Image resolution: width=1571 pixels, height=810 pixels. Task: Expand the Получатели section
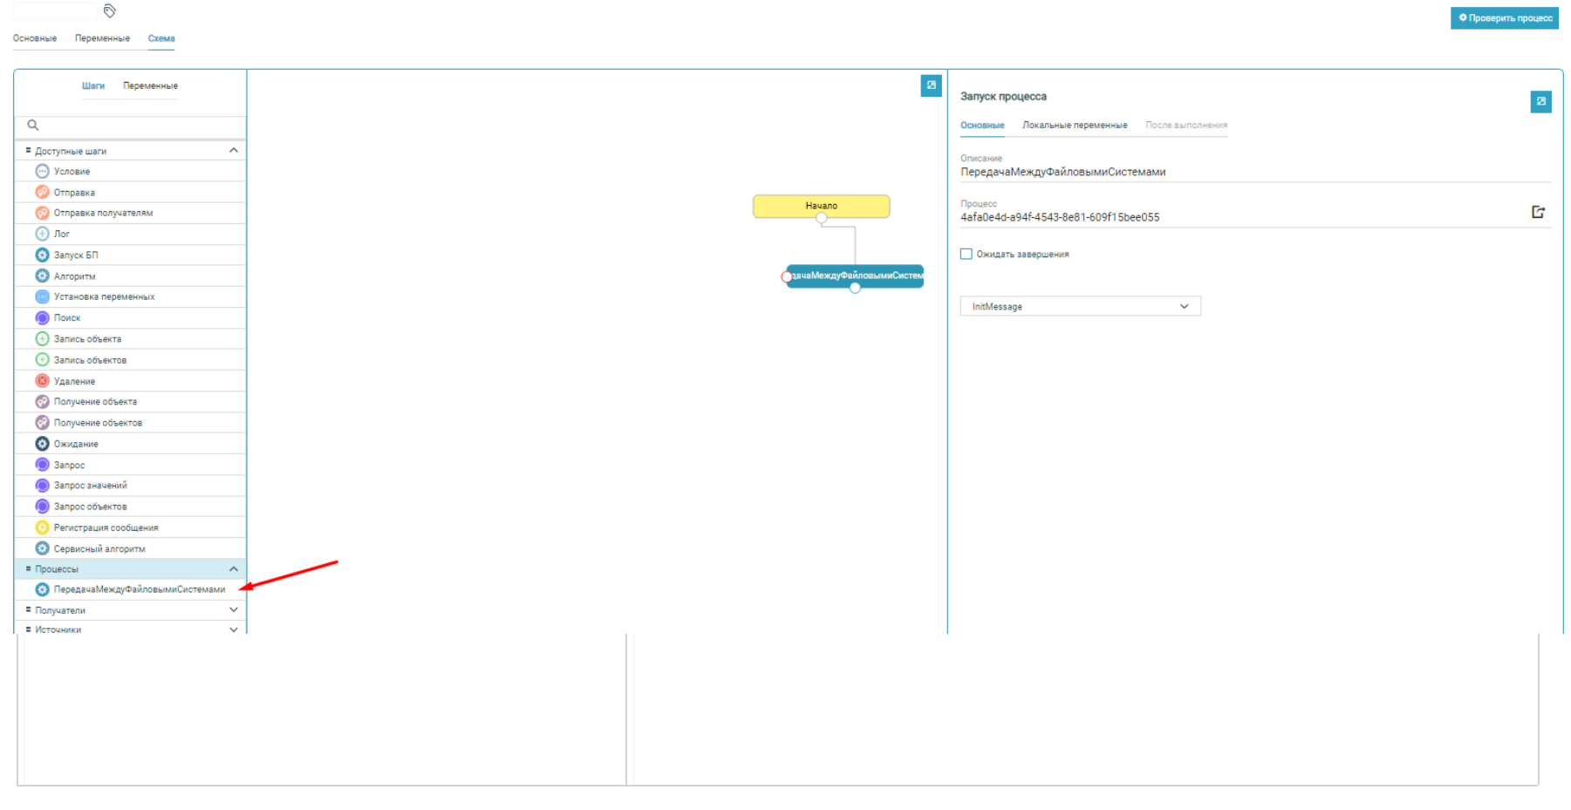click(x=233, y=610)
